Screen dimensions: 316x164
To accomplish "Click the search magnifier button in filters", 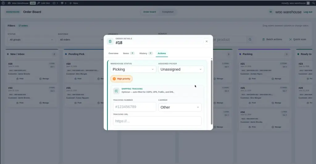I will click(250, 40).
